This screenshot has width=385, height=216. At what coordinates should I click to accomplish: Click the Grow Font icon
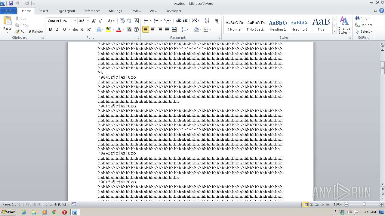click(x=94, y=21)
